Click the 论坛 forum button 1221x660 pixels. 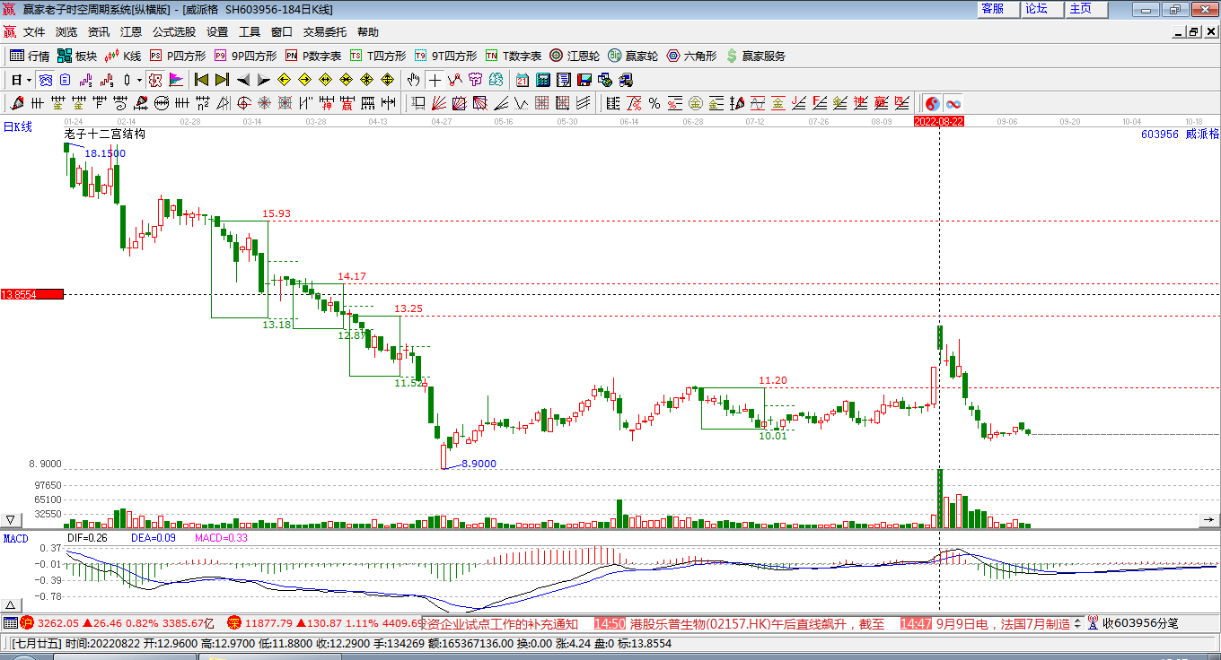click(1036, 9)
